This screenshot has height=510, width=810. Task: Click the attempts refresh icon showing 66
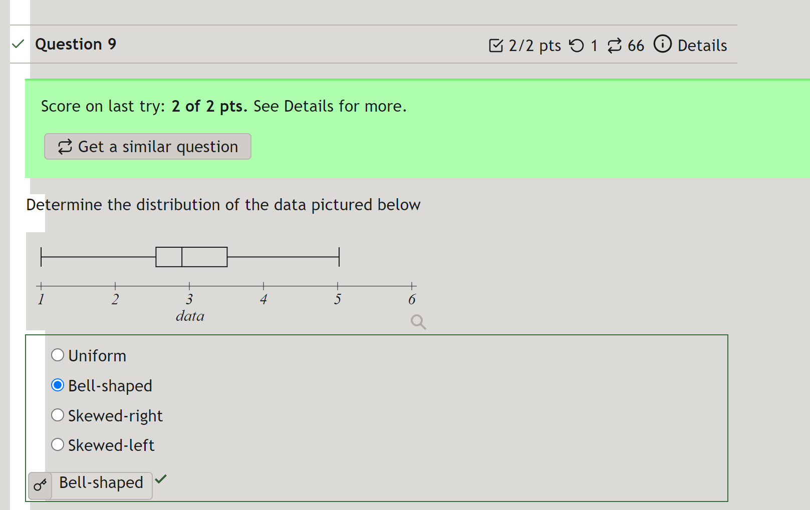pyautogui.click(x=615, y=45)
